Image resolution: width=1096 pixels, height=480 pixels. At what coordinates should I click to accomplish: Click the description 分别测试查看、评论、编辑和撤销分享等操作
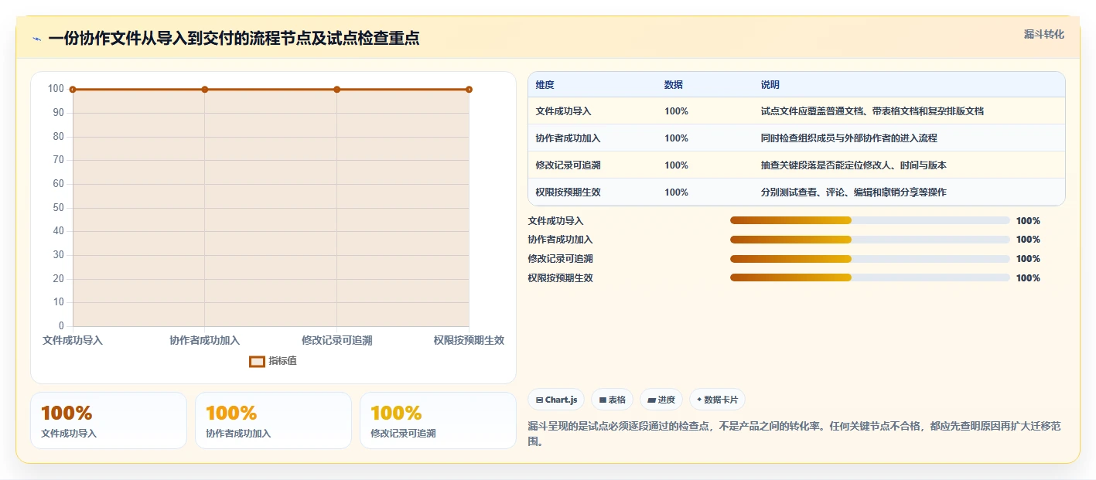[854, 192]
